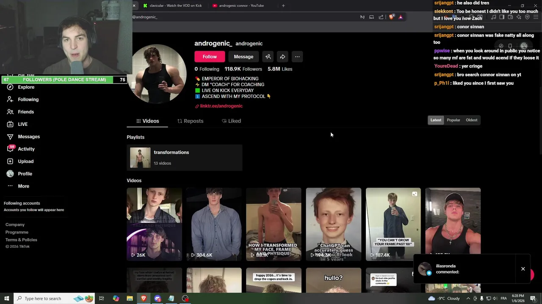542x304 pixels.
Task: Open Messages icon in sidebar
Action: (10, 136)
